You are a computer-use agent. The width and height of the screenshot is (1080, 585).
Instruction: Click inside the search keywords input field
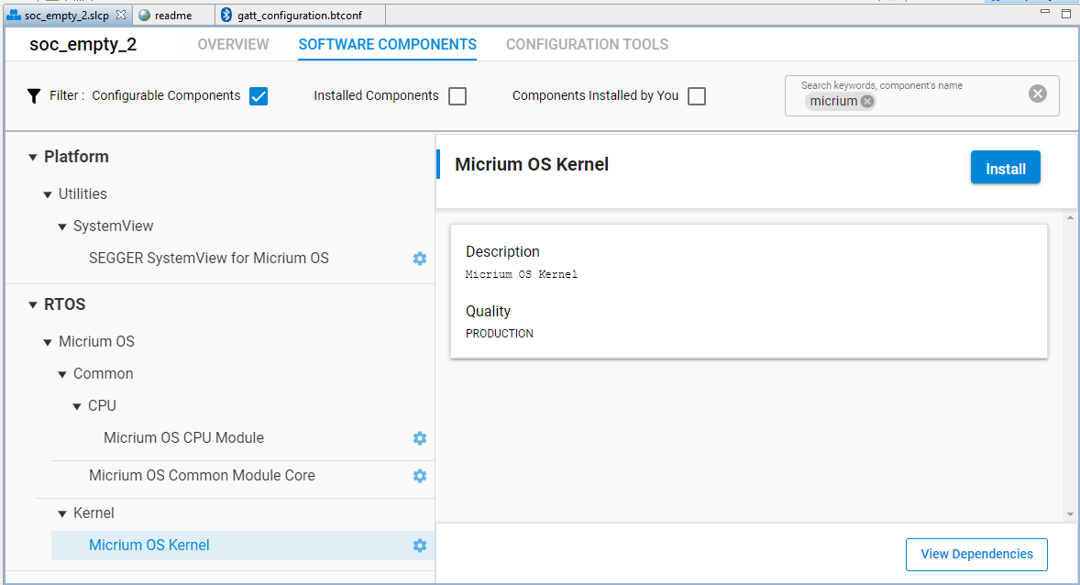pyautogui.click(x=944, y=101)
